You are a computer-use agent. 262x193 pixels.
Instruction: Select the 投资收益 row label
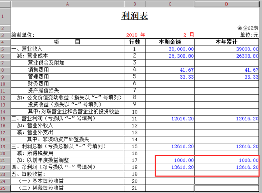point(67,105)
